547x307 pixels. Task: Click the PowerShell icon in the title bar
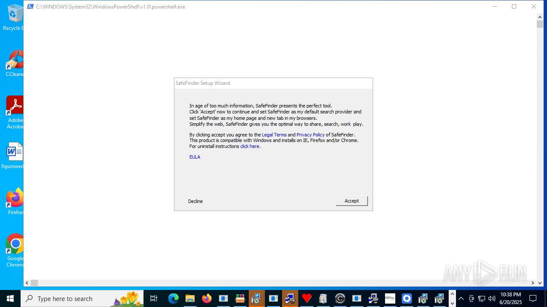[30, 6]
